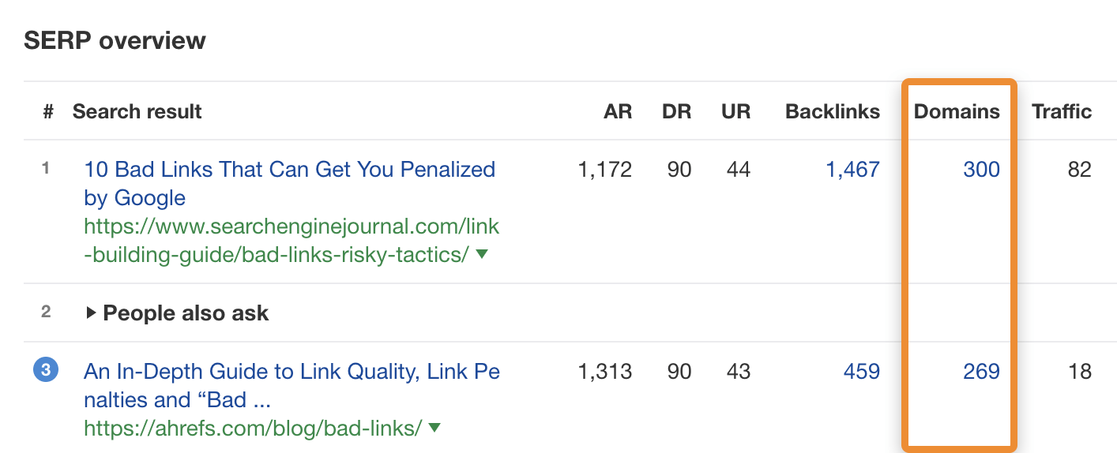Select the DR column header
This screenshot has height=453, width=1117.
[x=676, y=111]
